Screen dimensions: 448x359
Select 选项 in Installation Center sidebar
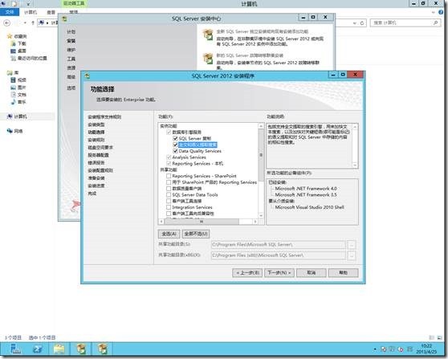(x=71, y=88)
